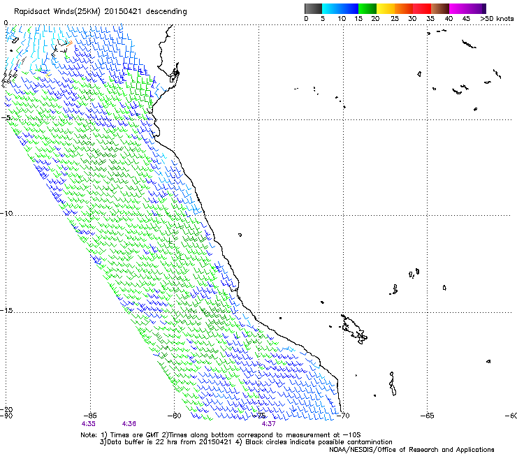Click the yellow 20-25 knots color swatch
The image size is (517, 454).
tap(386, 8)
